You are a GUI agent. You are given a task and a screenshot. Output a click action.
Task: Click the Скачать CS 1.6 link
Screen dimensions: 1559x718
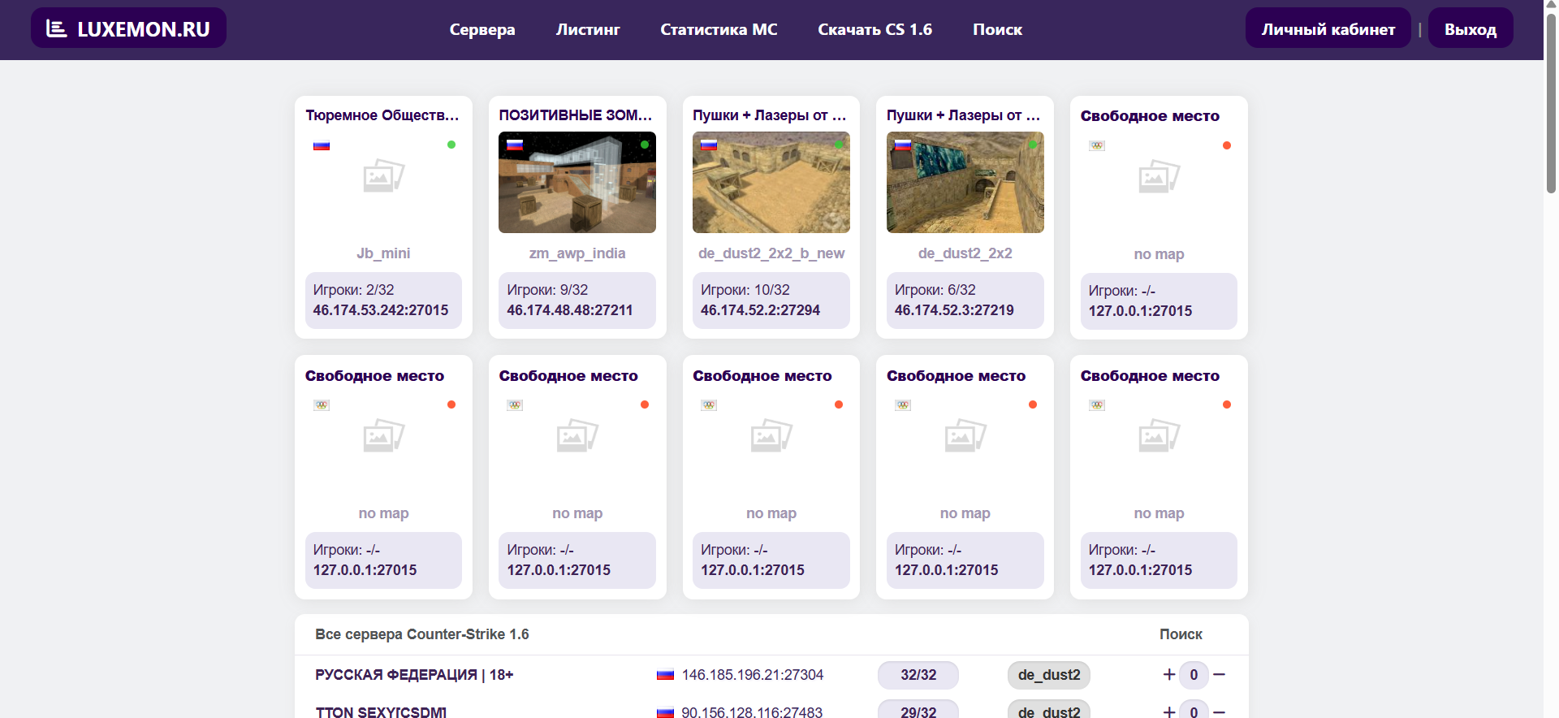click(875, 30)
